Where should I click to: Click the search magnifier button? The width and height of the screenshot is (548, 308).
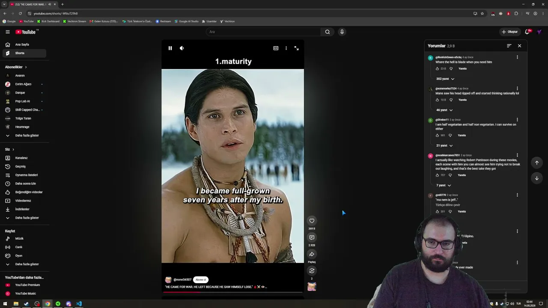point(328,32)
